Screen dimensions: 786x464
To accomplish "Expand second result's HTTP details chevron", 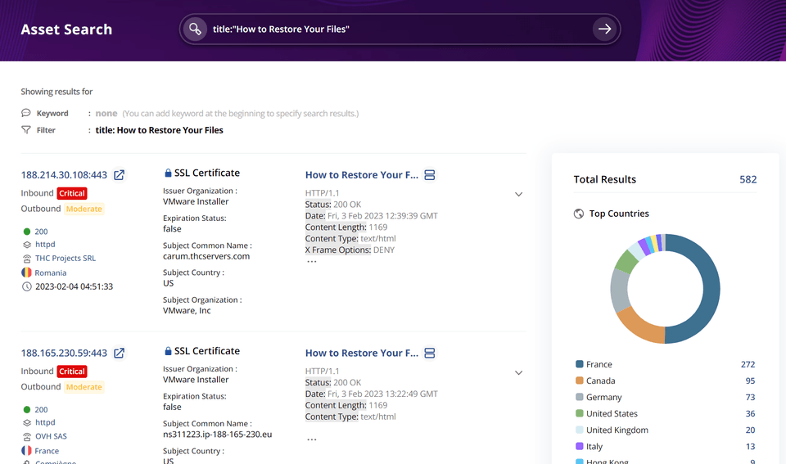I will pos(518,373).
